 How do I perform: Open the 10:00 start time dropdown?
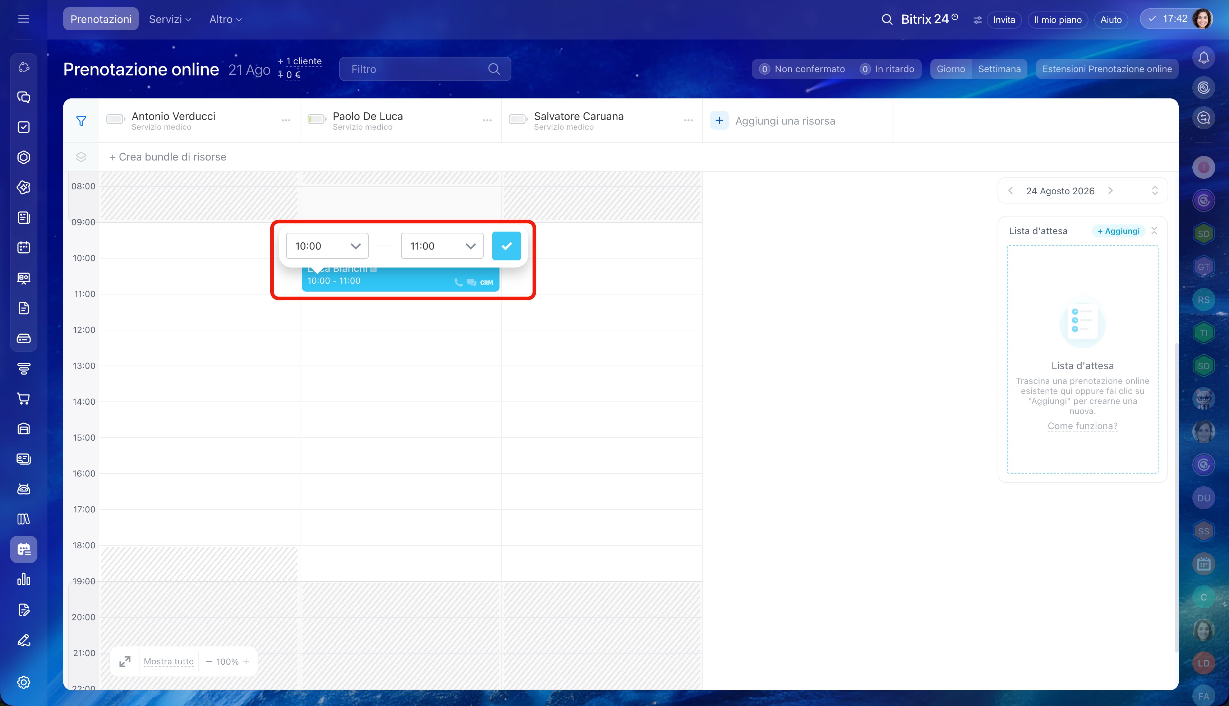coord(327,246)
